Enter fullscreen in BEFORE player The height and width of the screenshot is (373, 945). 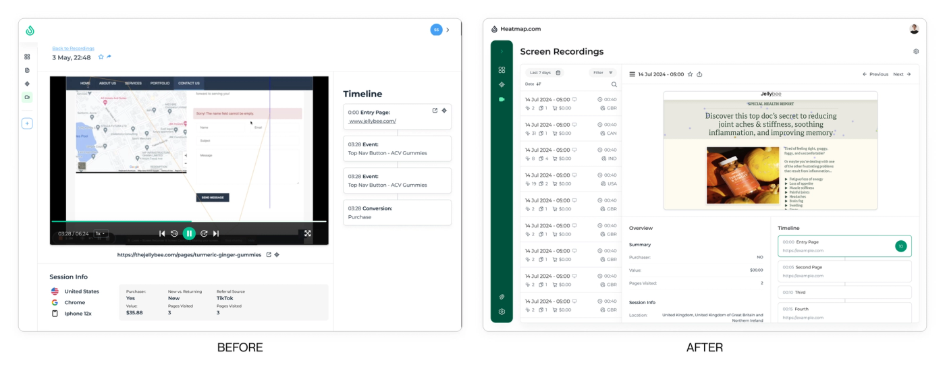point(308,233)
